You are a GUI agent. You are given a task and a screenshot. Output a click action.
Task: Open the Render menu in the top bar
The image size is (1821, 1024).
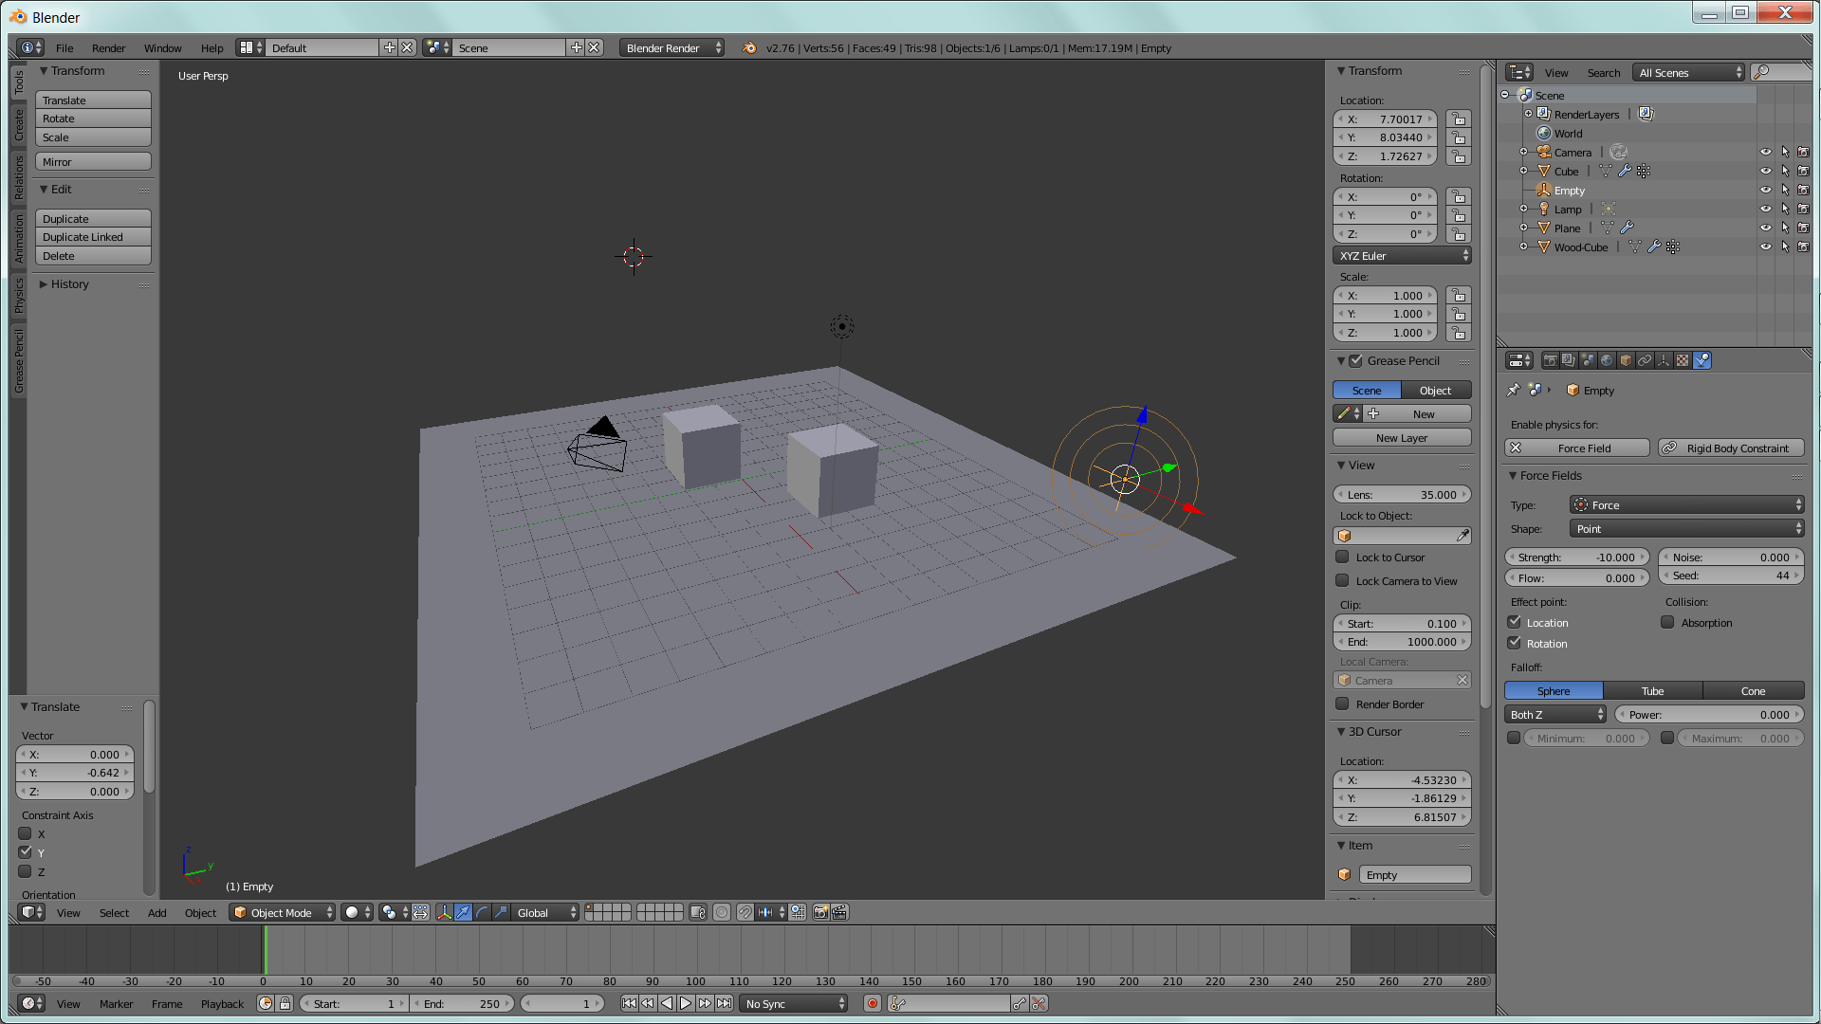(108, 47)
